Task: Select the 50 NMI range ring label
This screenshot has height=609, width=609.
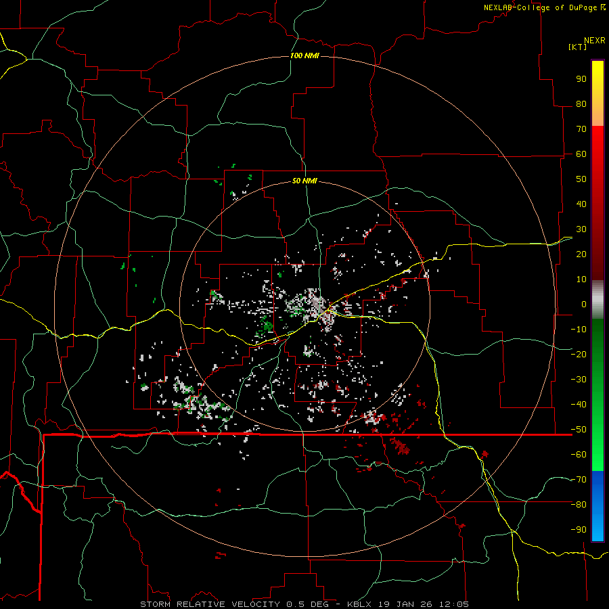Action: [x=304, y=181]
